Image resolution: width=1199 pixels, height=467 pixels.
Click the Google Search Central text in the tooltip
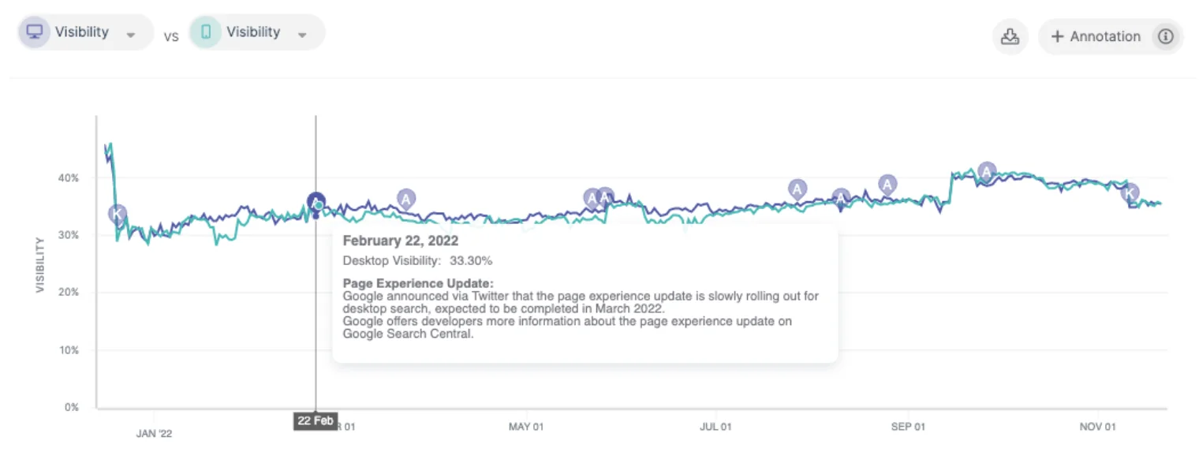(408, 333)
